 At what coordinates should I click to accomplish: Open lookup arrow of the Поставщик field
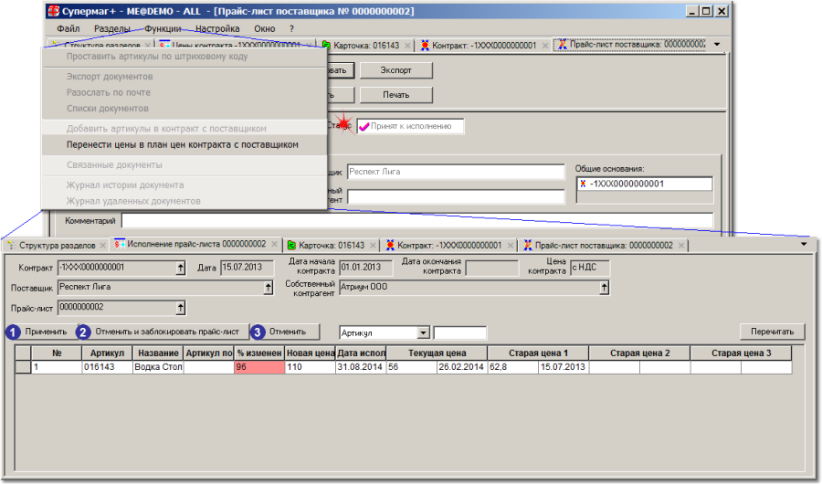pyautogui.click(x=268, y=288)
